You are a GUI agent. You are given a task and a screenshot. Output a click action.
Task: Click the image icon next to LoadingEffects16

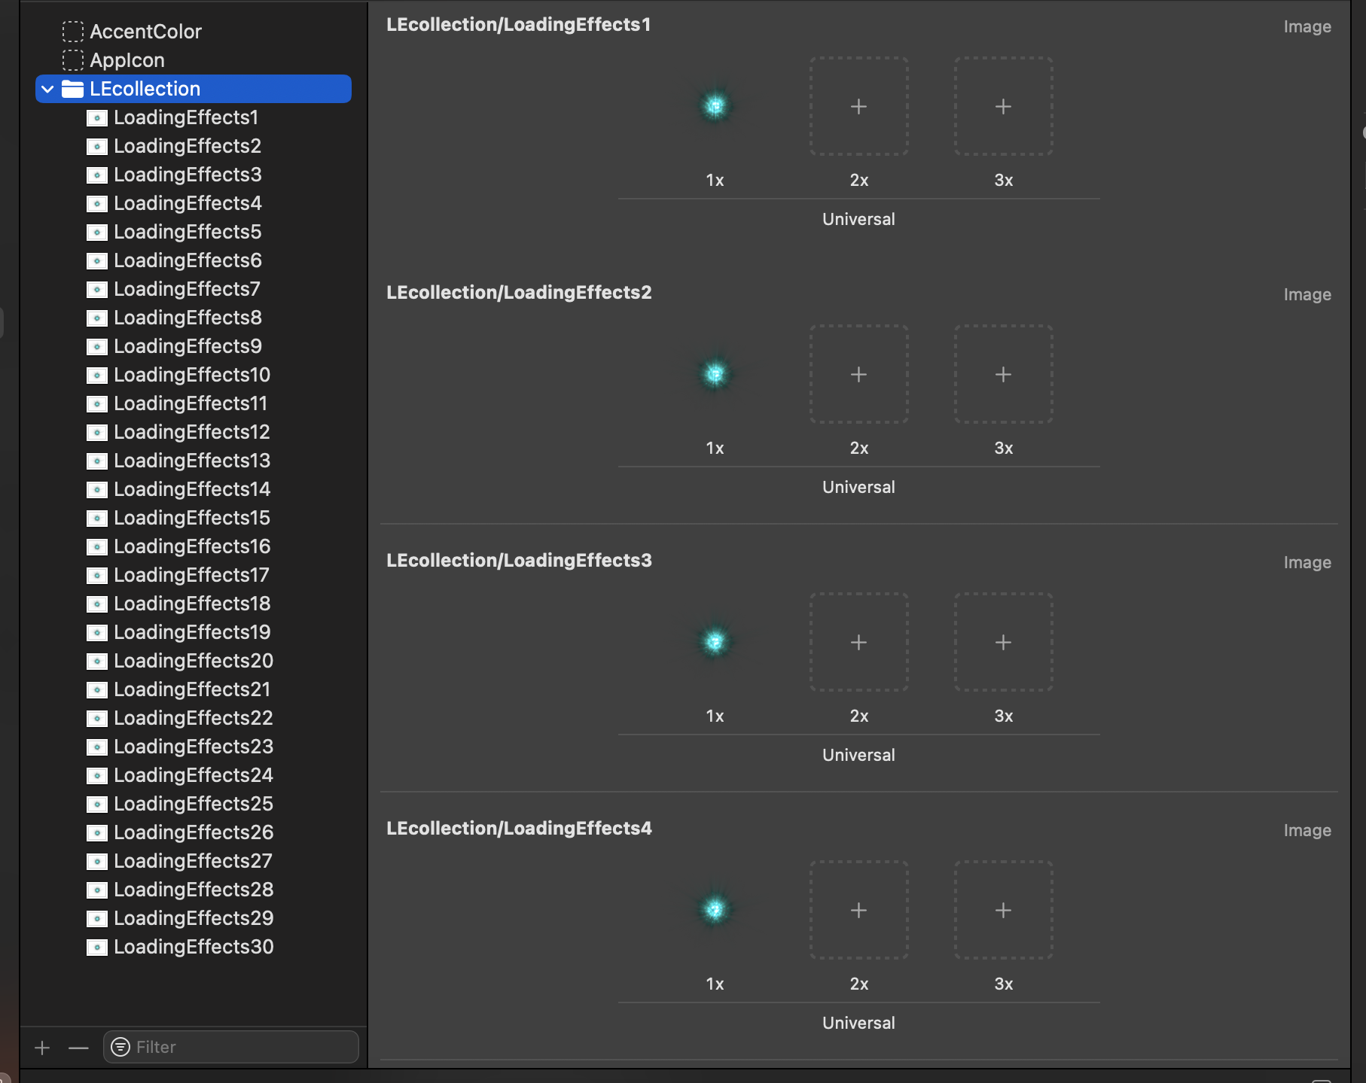coord(96,546)
